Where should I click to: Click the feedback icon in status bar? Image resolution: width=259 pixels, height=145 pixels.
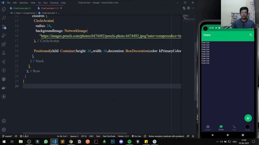tap(188, 136)
